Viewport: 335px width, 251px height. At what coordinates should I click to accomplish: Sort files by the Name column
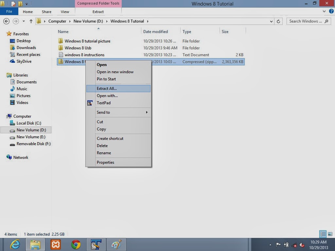pos(98,32)
